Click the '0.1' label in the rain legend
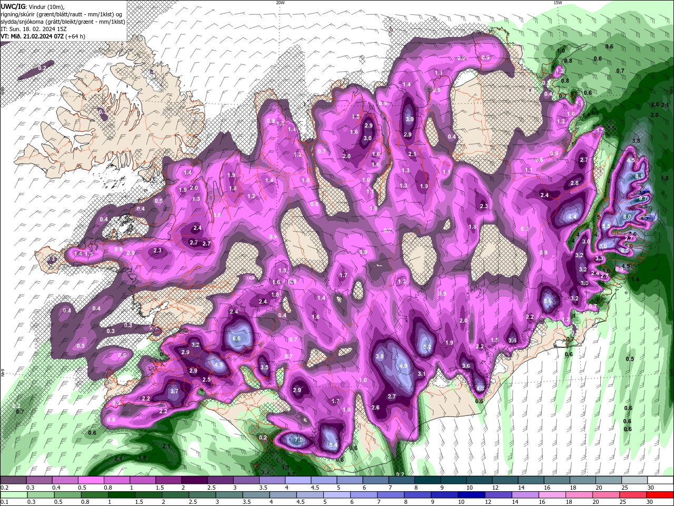674x506 pixels. [4, 502]
